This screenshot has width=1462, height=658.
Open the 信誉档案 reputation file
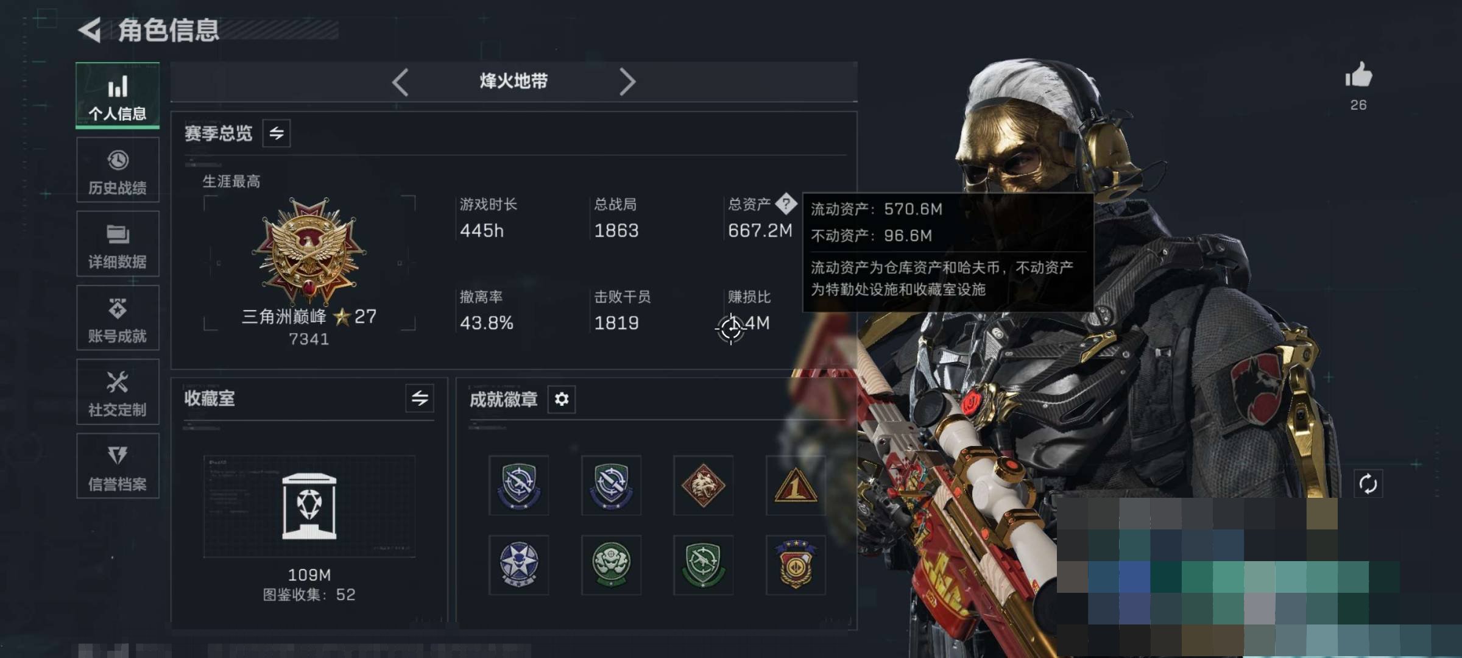pos(118,466)
